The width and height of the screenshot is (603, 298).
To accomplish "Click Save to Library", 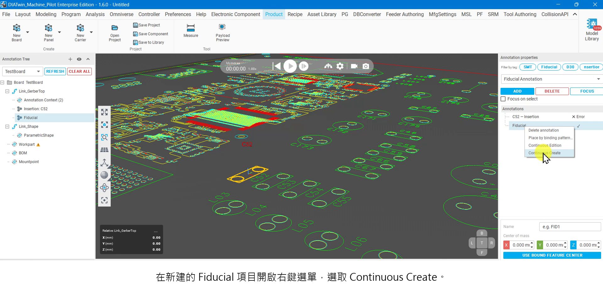I will [x=149, y=42].
